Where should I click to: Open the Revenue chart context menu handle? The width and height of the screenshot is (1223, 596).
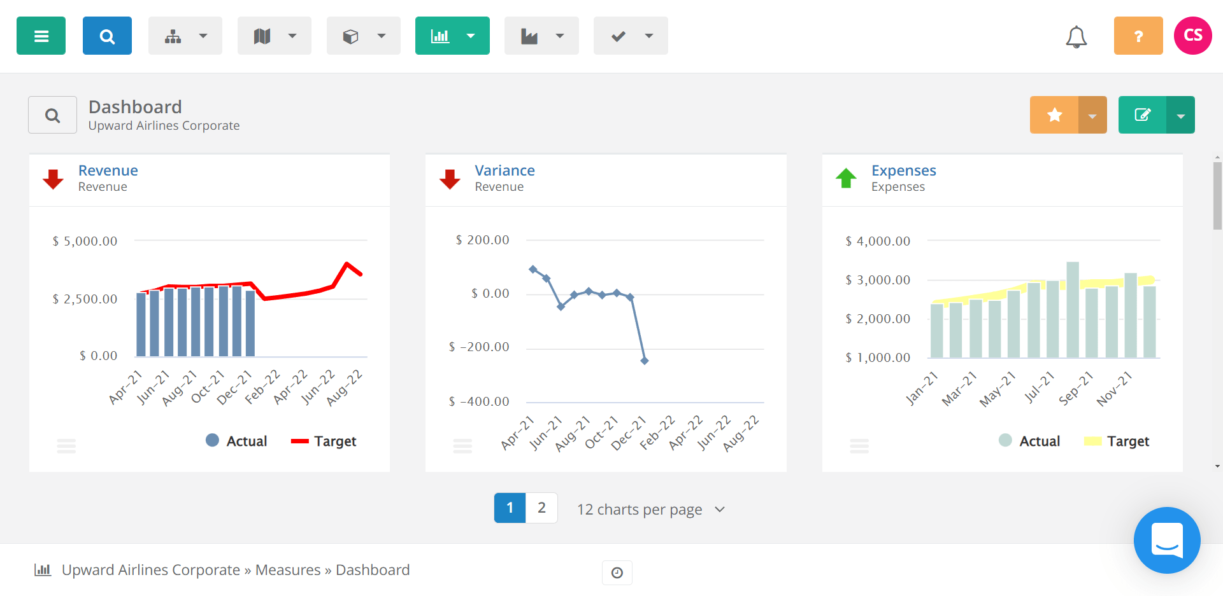coord(66,445)
